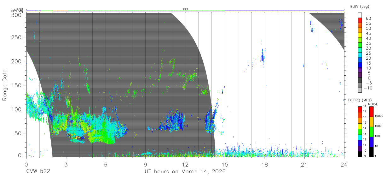The image size is (387, 178).
Task: Click the "CVW b22" radar label
Action: point(38,172)
